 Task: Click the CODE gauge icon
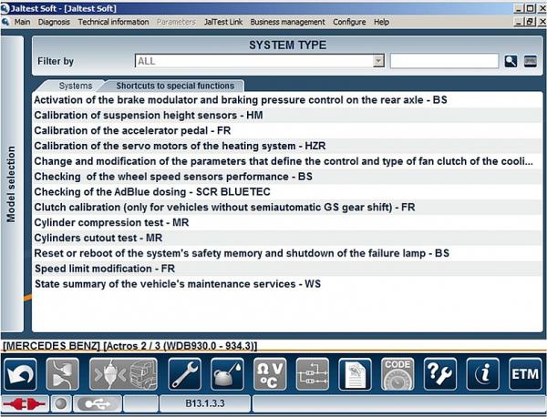pyautogui.click(x=397, y=374)
